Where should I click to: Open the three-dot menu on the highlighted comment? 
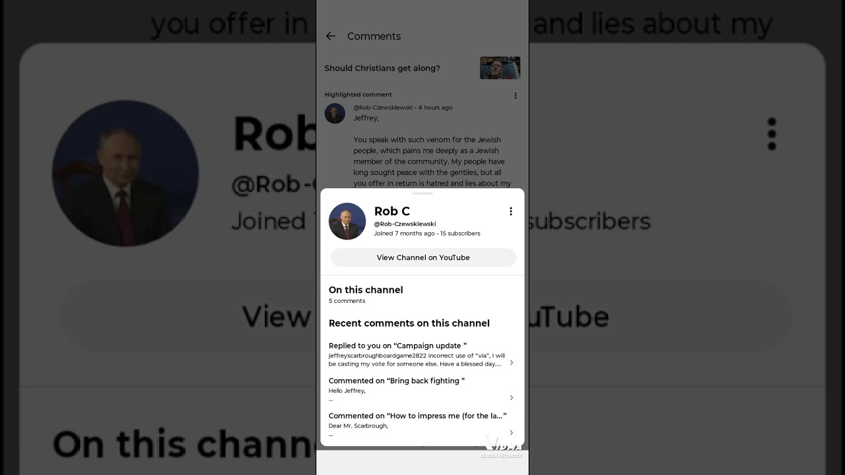pyautogui.click(x=516, y=96)
